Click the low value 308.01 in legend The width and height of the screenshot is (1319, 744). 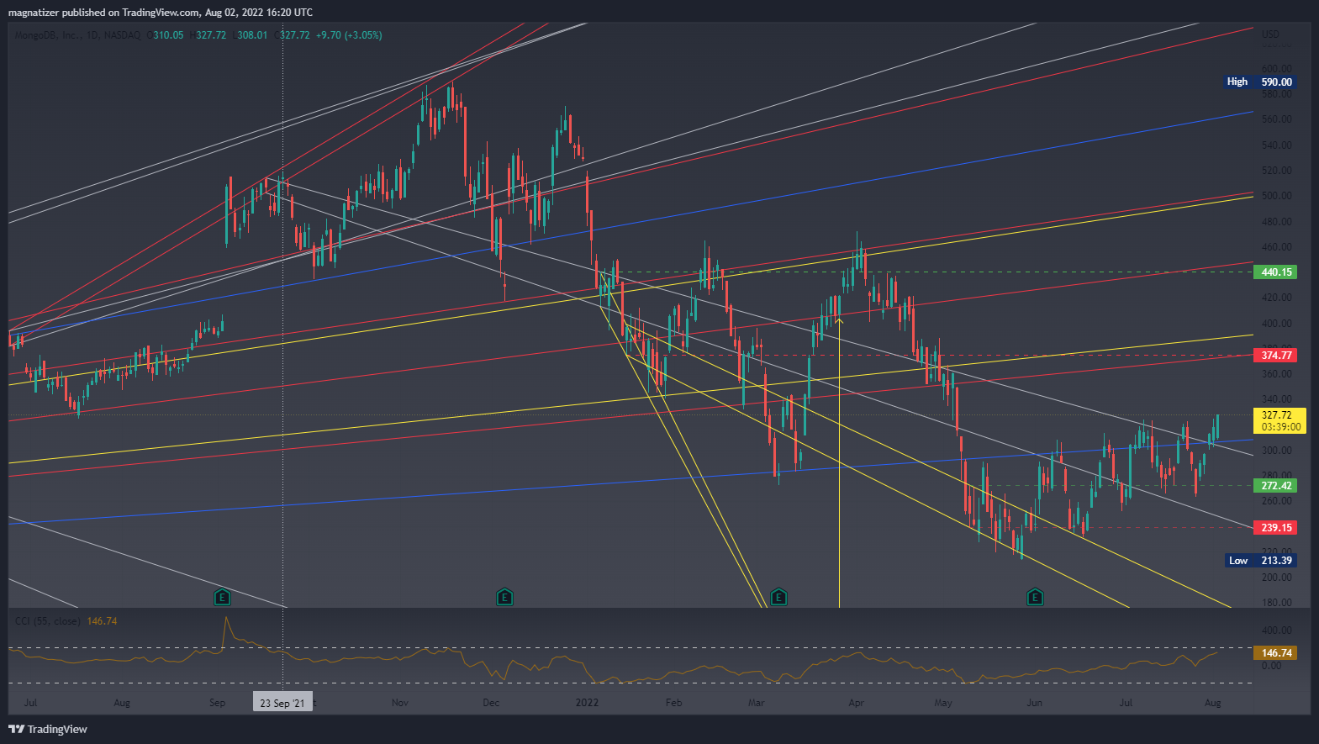tap(252, 35)
